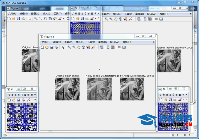Click the Noisy image thumbnail in Figure 5
The height and width of the screenshot is (139, 199).
[99, 89]
